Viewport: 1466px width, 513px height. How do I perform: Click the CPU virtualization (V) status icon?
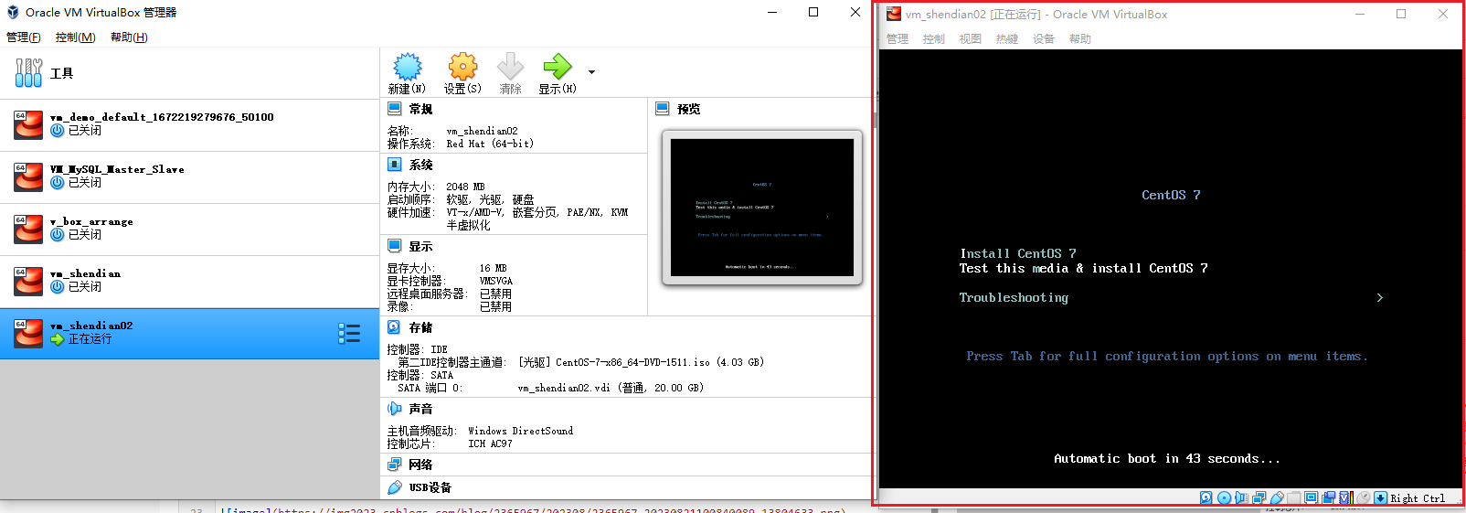[1345, 497]
